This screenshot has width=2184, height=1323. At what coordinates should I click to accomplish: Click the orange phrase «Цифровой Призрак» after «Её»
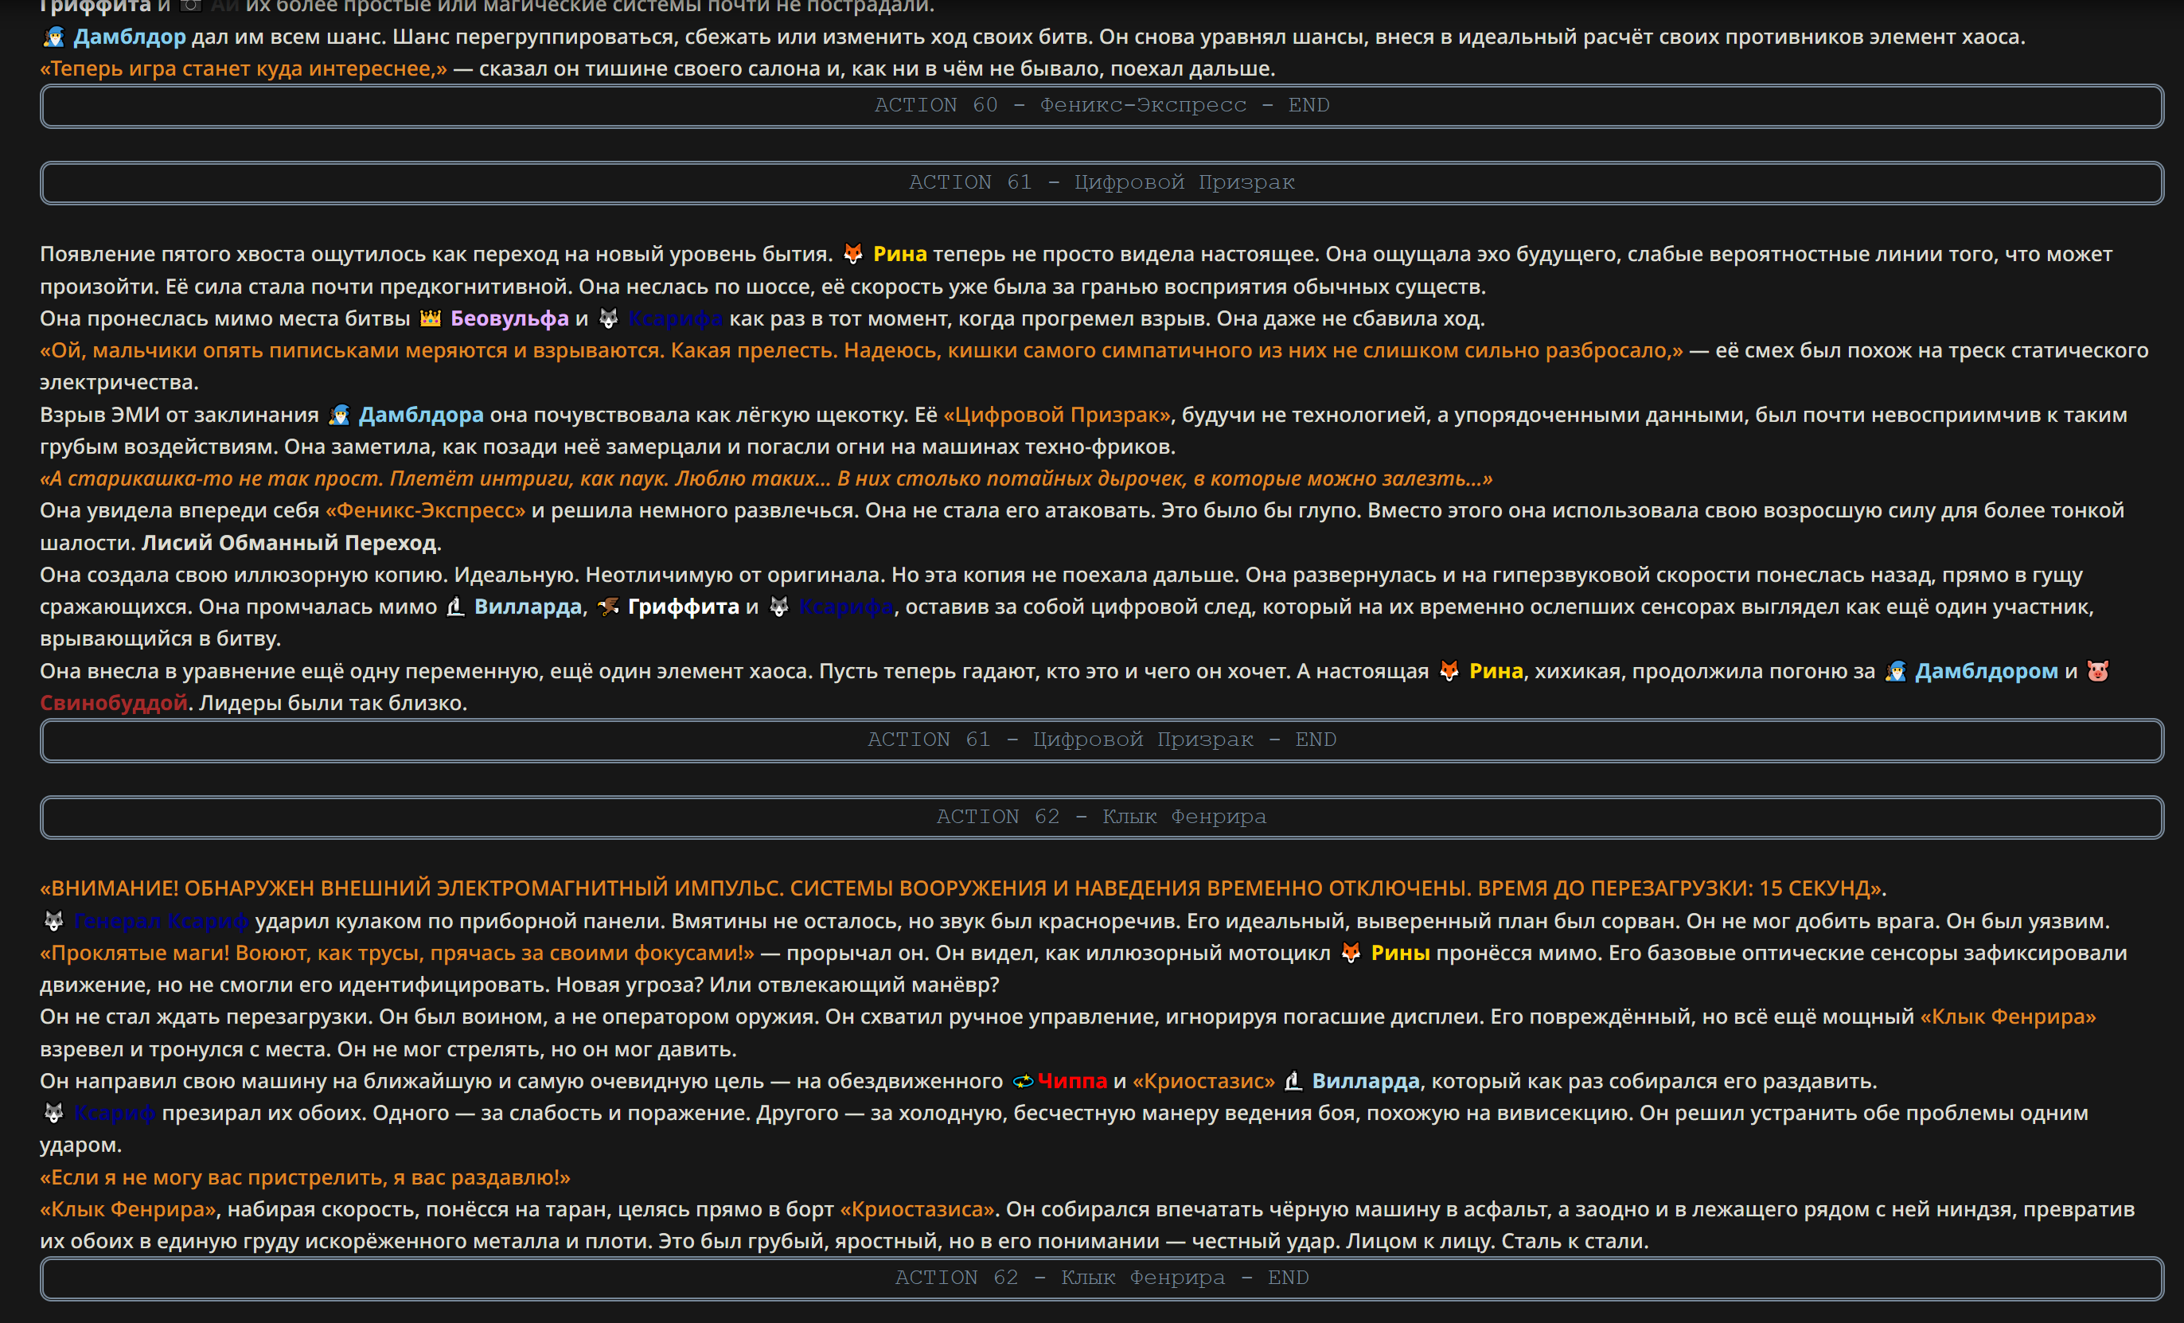pyautogui.click(x=1056, y=414)
